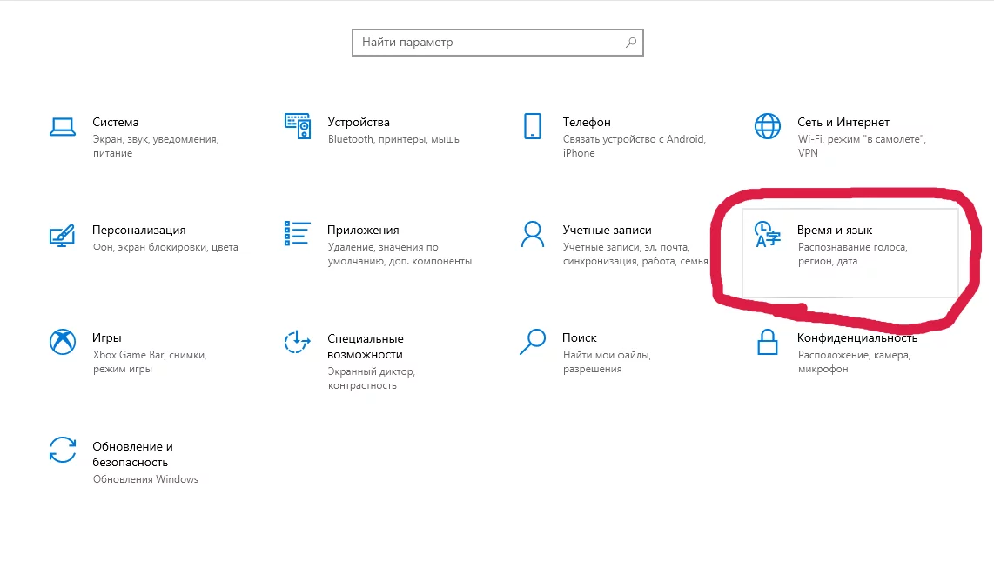Screen dimensions: 994x568
Task: Click the Учетные записи person icon
Action: (x=533, y=234)
